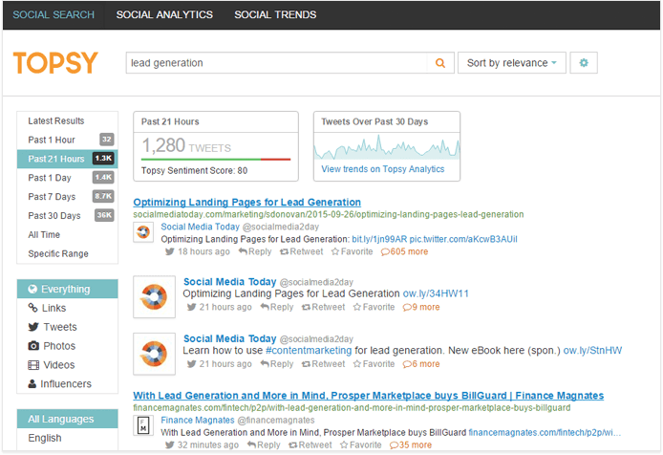
Task: Open 35 more replies
Action: 411,444
